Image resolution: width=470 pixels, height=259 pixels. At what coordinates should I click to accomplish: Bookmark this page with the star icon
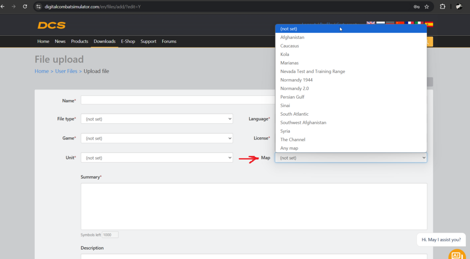tap(427, 7)
